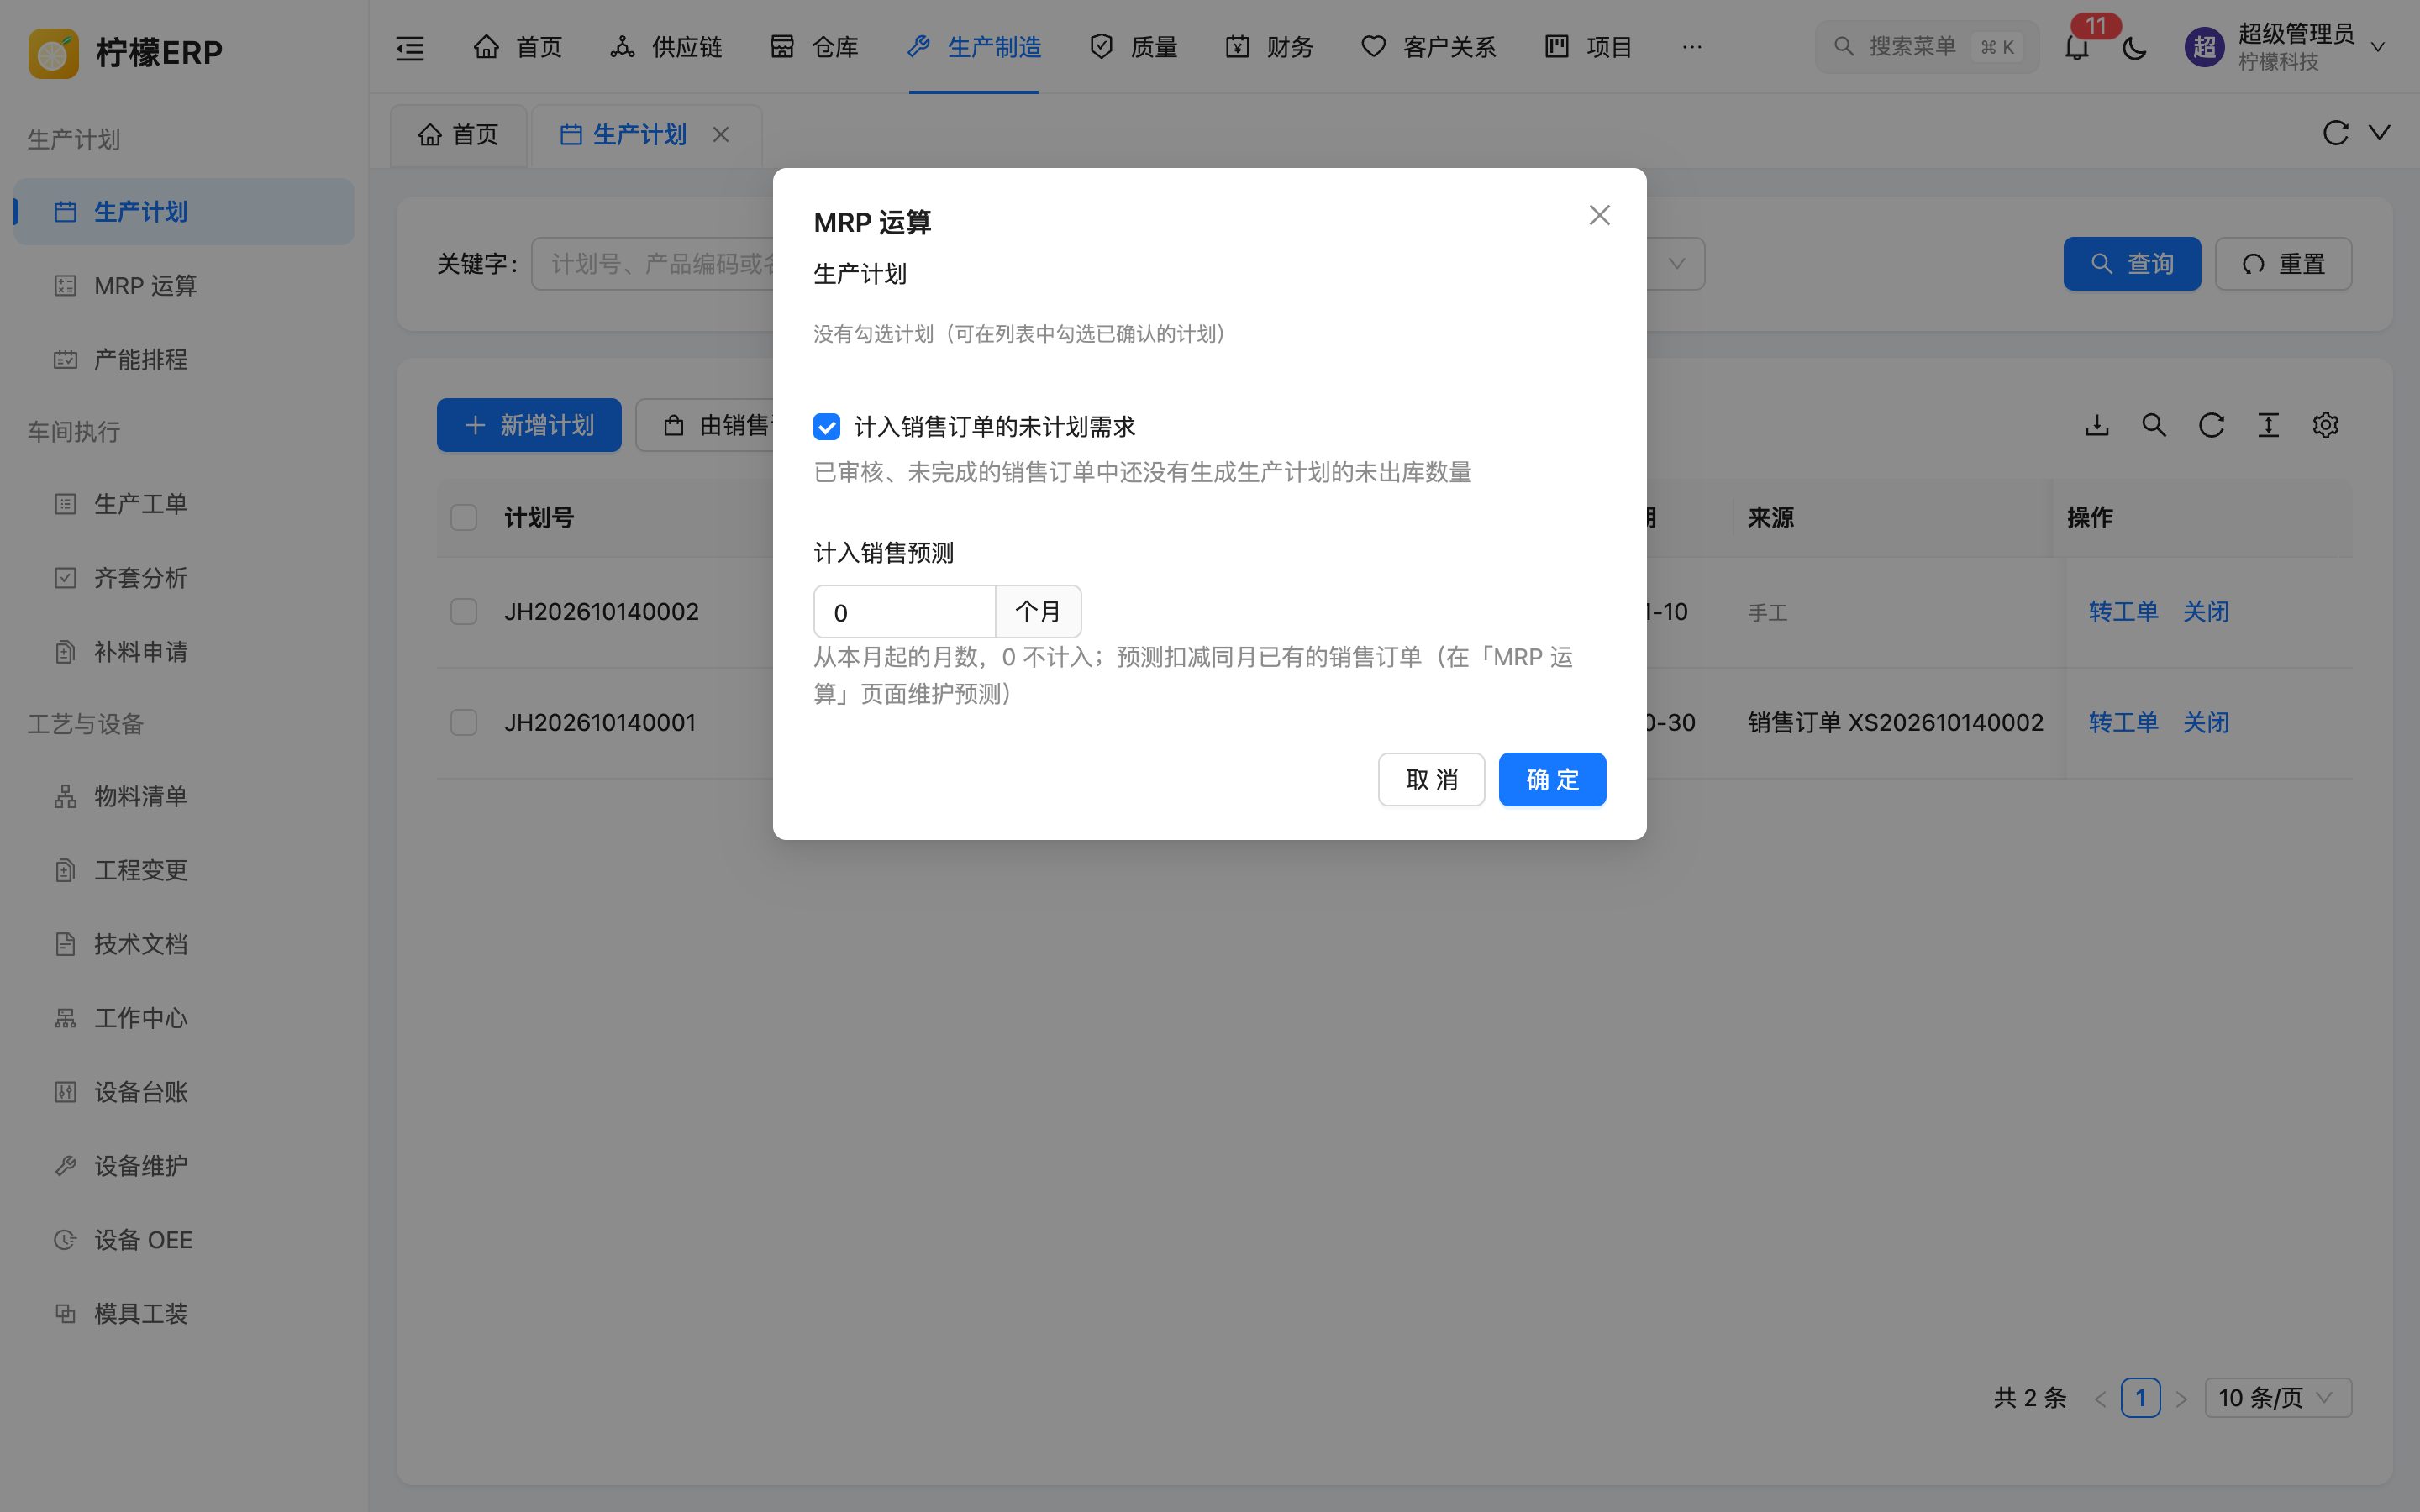Switch to 财务 module
Screen dimensions: 2420x1512
click(x=1269, y=47)
